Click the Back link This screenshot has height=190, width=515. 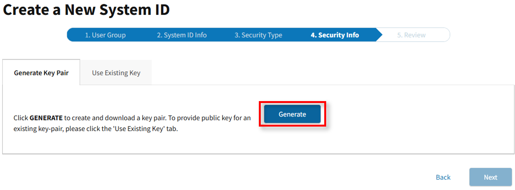tap(443, 177)
